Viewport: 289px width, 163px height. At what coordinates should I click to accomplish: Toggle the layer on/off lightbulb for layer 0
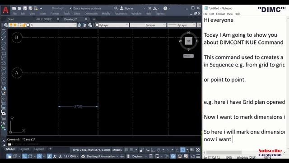pos(11,25)
